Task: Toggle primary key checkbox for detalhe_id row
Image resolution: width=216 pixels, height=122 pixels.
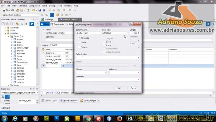Action: [43, 53]
